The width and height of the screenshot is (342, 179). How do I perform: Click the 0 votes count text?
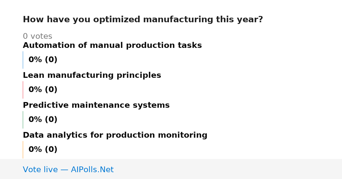37,36
